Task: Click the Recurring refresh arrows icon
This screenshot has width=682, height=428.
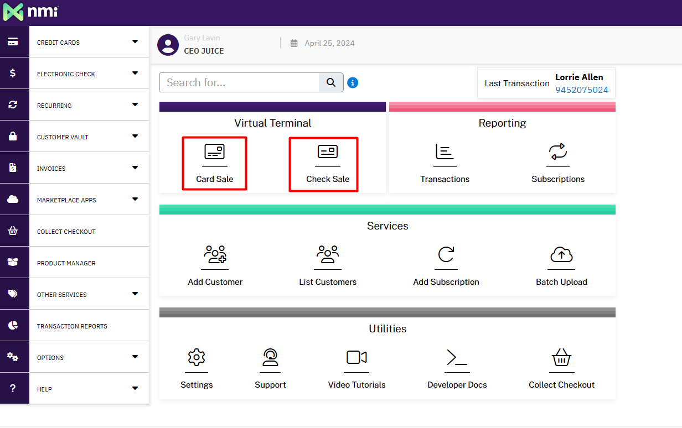Action: [x=13, y=105]
